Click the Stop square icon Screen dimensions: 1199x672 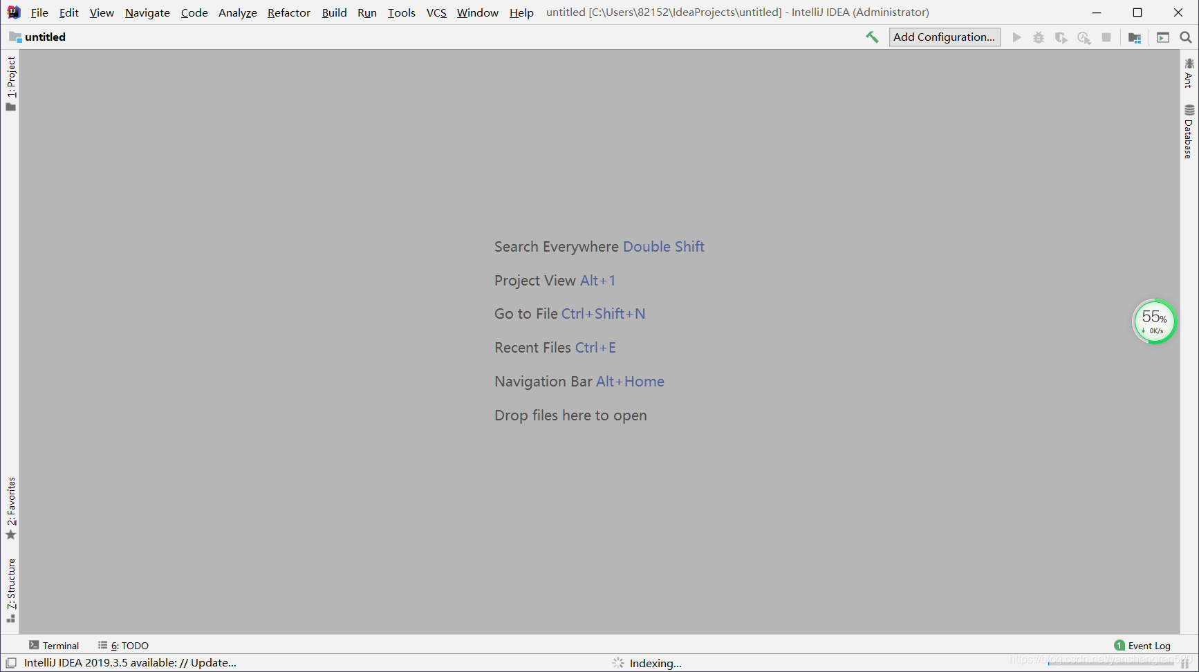[1106, 37]
